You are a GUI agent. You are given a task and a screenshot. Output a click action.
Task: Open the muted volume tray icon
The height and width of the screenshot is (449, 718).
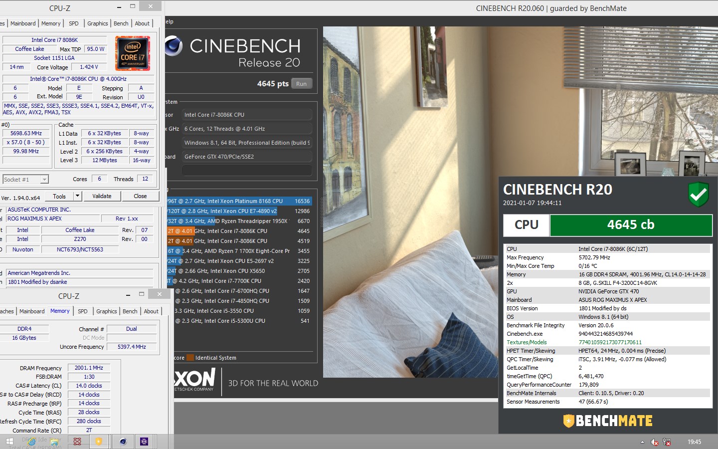coord(655,442)
